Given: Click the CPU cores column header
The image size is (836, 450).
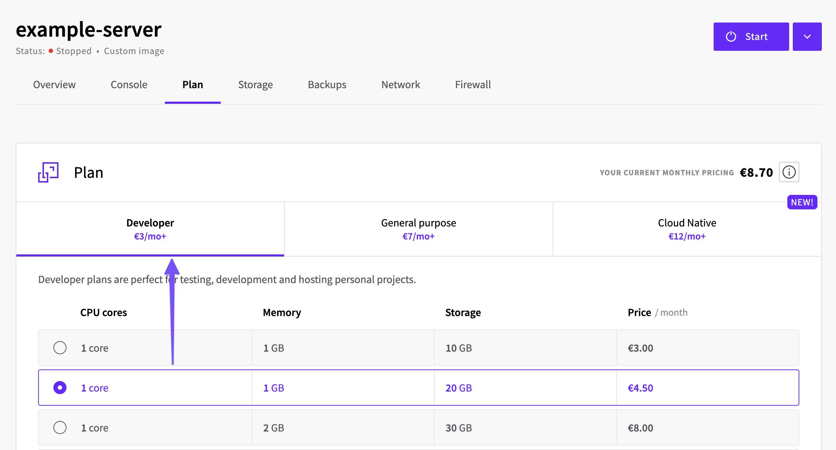Looking at the screenshot, I should (x=104, y=312).
